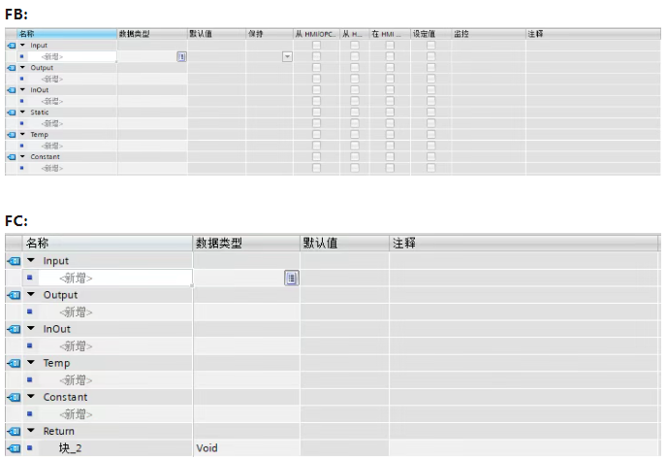The image size is (667, 459).
Task: Click the Output section icon in FB table
Action: [12, 68]
